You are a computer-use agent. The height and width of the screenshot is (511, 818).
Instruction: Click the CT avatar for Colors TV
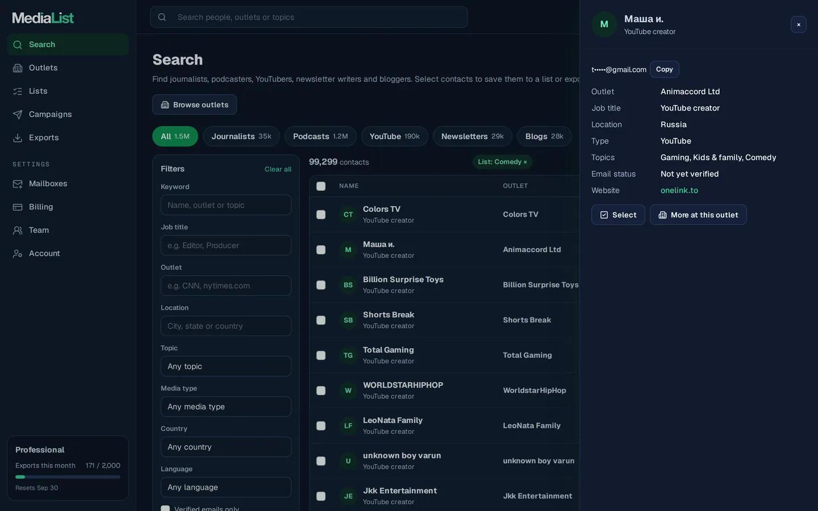[348, 215]
